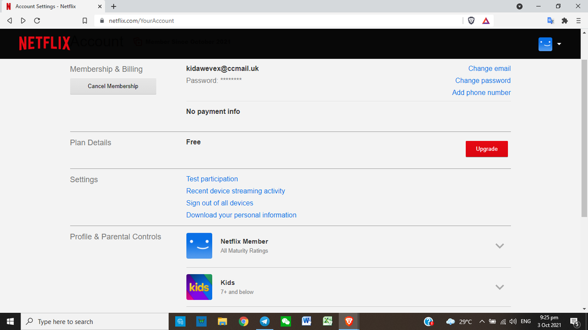Click the red Upgrade button
Viewport: 588px width, 330px height.
point(486,149)
